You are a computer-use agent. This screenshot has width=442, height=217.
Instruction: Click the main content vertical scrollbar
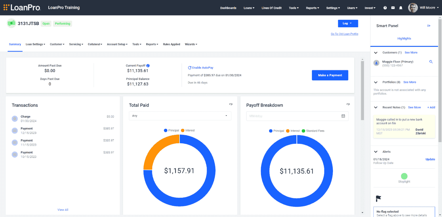pos(362,90)
